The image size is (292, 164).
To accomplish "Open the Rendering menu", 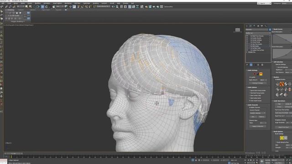I will [68, 3].
